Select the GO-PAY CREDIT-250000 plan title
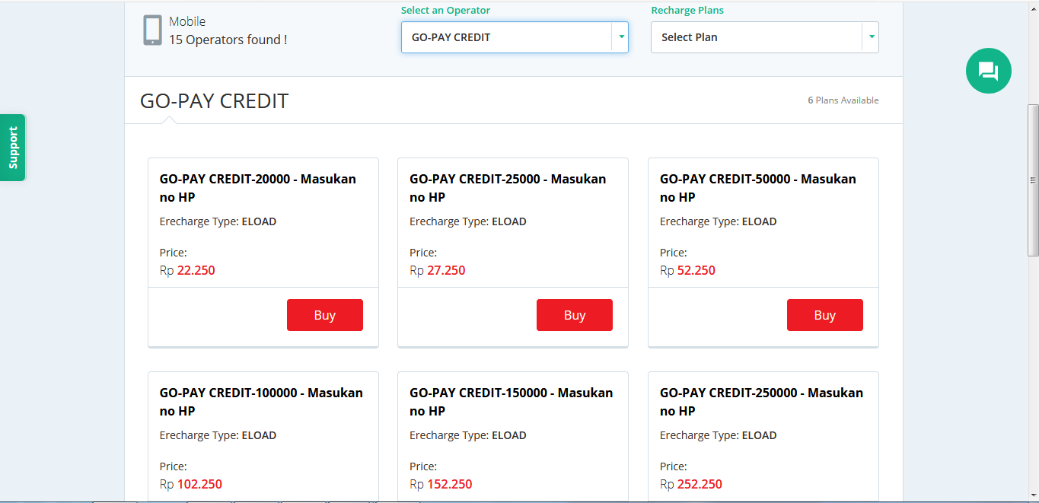This screenshot has height=503, width=1039. (x=762, y=402)
